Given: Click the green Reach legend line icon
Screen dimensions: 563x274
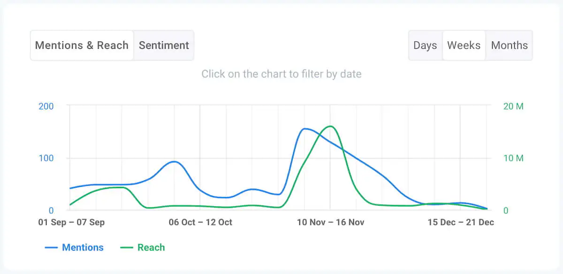Looking at the screenshot, I should (127, 247).
